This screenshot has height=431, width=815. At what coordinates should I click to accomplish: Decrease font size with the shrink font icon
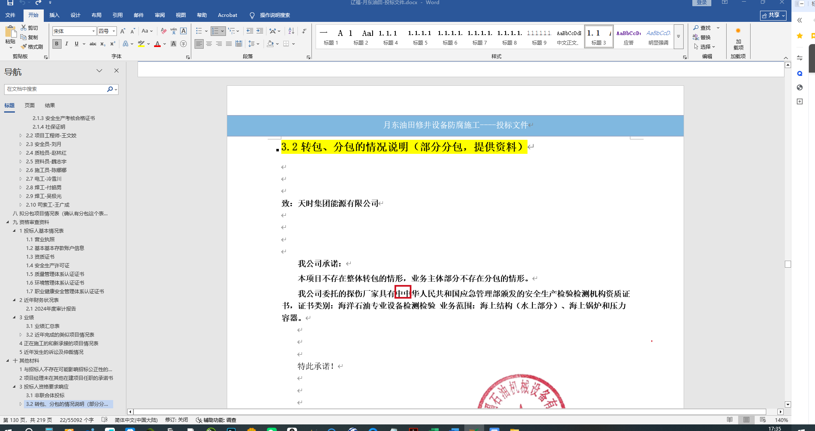coord(133,31)
